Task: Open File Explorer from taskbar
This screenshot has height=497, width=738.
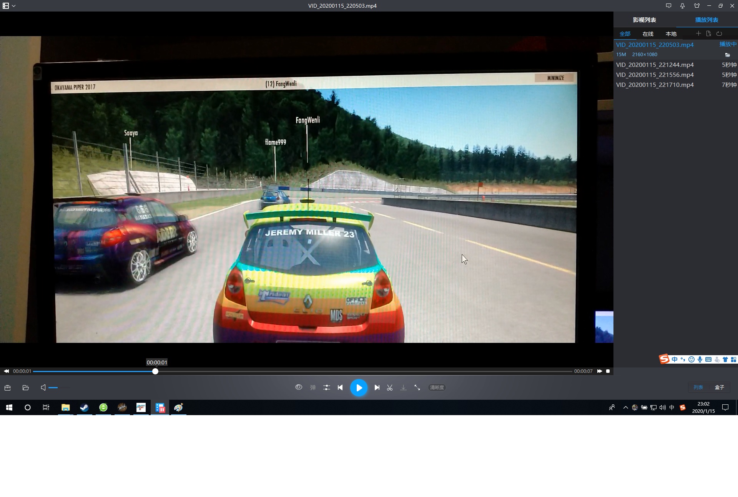Action: [x=65, y=407]
